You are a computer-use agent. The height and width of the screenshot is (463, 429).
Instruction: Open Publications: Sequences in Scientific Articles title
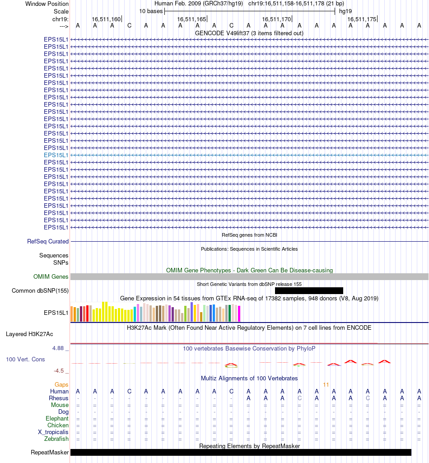tap(249, 249)
